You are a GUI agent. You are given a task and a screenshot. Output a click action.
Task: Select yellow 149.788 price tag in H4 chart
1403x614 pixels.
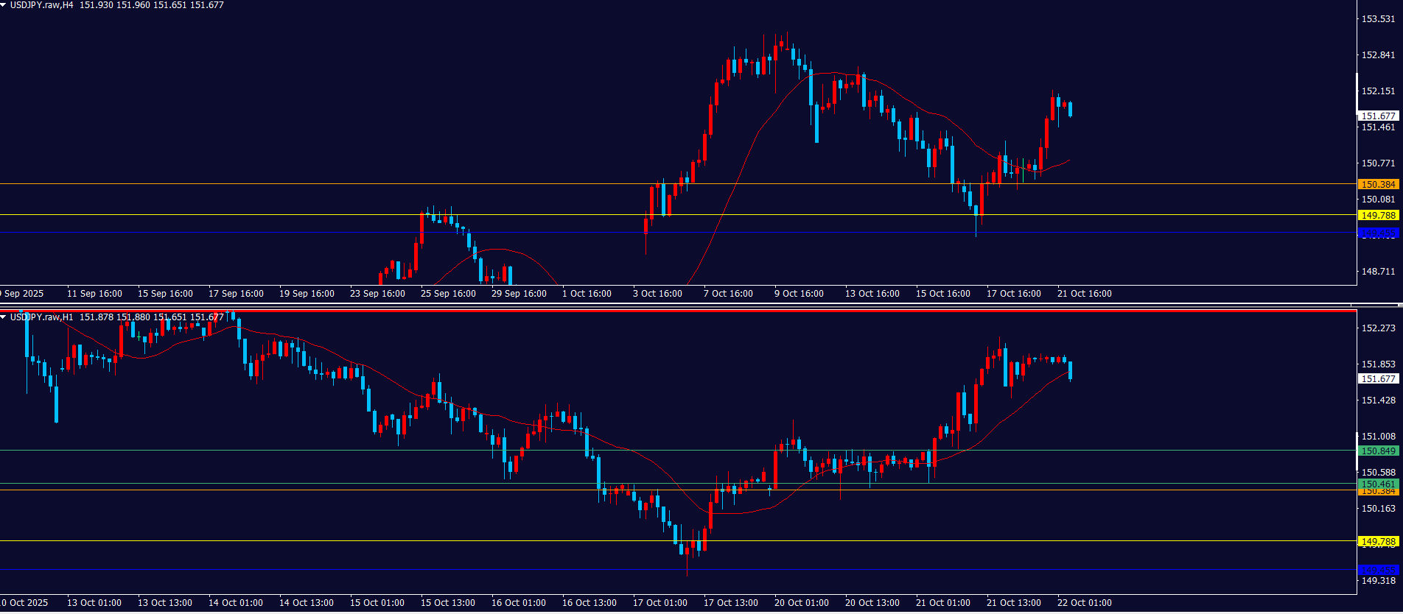1378,216
